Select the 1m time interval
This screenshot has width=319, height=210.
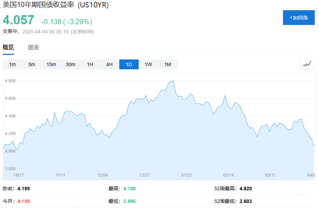click(x=12, y=64)
